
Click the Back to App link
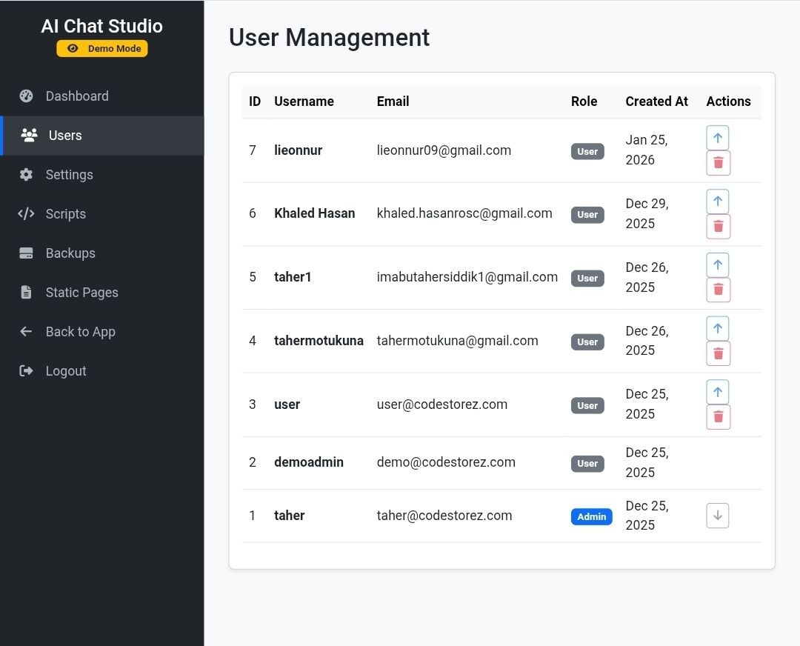point(80,332)
